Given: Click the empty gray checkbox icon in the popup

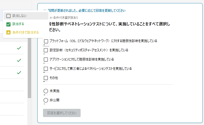Looking at the screenshot, I should pyautogui.click(x=8, y=16).
